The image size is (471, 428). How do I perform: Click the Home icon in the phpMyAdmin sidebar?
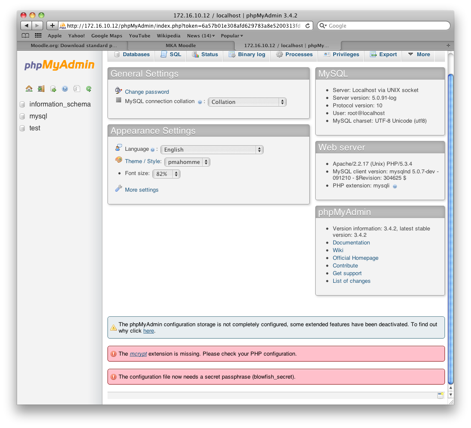[29, 89]
